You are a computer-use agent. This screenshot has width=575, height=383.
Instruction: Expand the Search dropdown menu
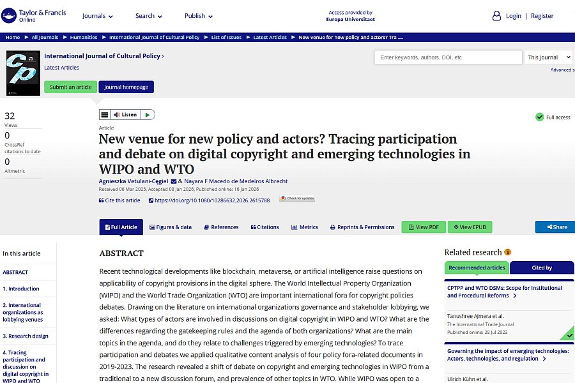[148, 16]
